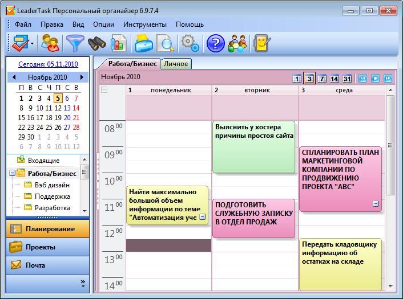Click the printer icon in toolbar
Viewport: 403px width, 299px height.
point(143,43)
